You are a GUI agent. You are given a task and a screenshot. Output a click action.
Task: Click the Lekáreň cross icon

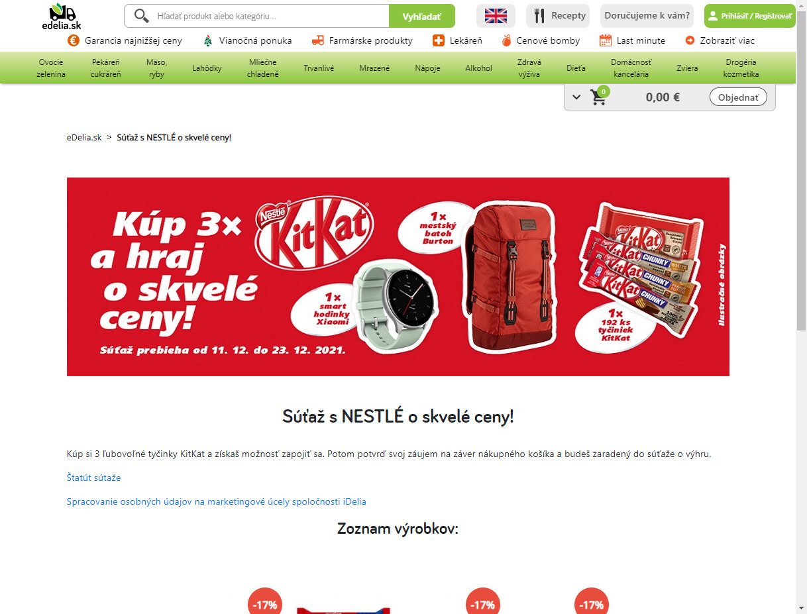click(439, 40)
